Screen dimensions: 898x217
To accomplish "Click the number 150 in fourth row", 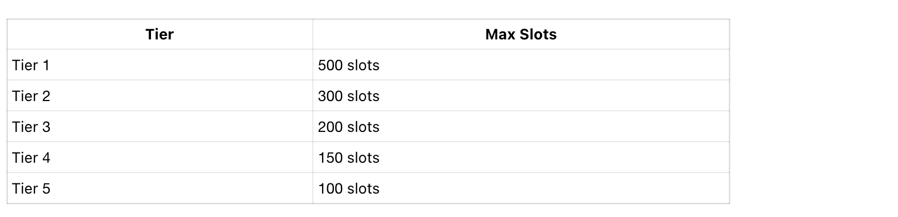I will 330,158.
